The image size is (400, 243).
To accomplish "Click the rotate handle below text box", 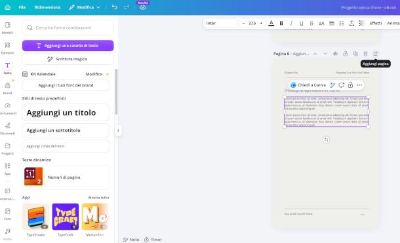I will pyautogui.click(x=326, y=140).
